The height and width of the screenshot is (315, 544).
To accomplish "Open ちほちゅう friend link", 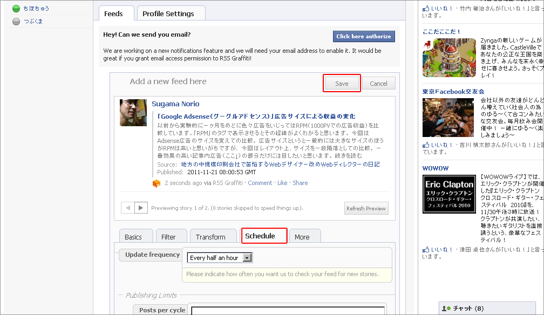I will click(37, 8).
